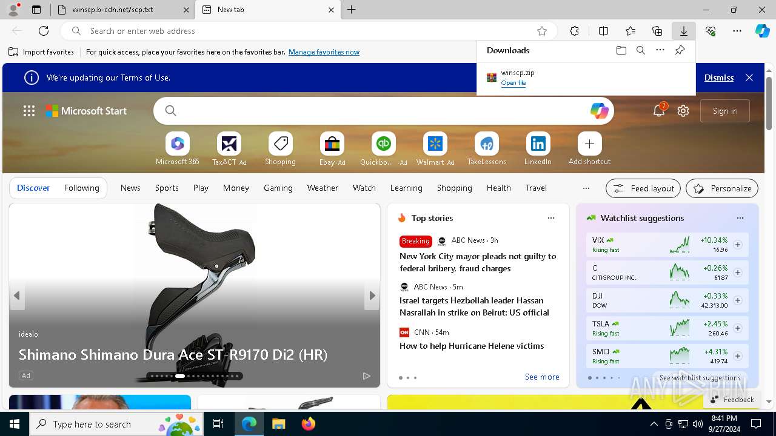
Task: Select the Following feed tab
Action: tap(82, 188)
